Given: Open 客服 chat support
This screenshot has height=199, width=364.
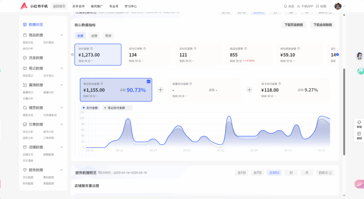Looking at the screenshot, I should tap(321, 6).
